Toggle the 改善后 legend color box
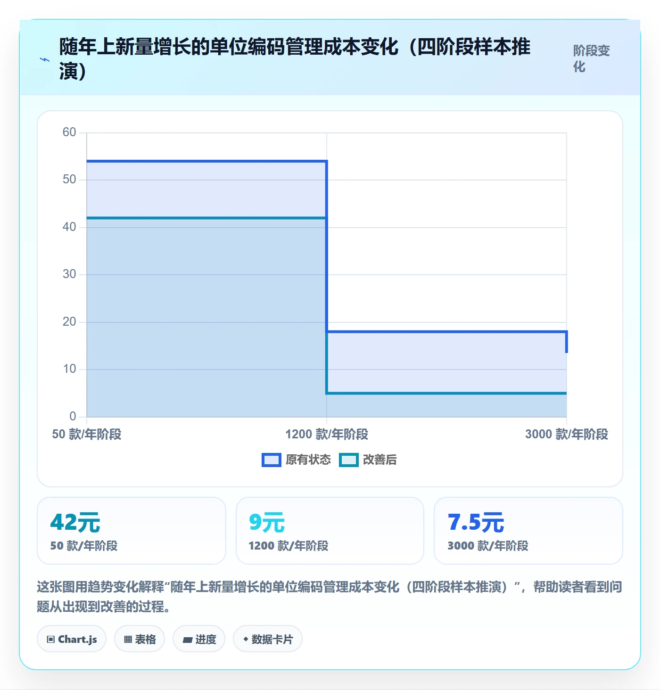 click(349, 460)
